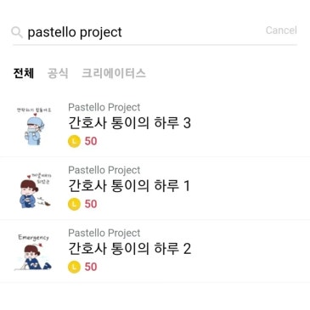Click the 50 price of 하루 1
Image resolution: width=310 pixels, height=310 pixels.
click(x=91, y=204)
